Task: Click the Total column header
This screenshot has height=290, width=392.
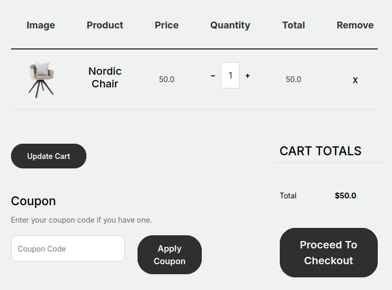Action: tap(293, 25)
